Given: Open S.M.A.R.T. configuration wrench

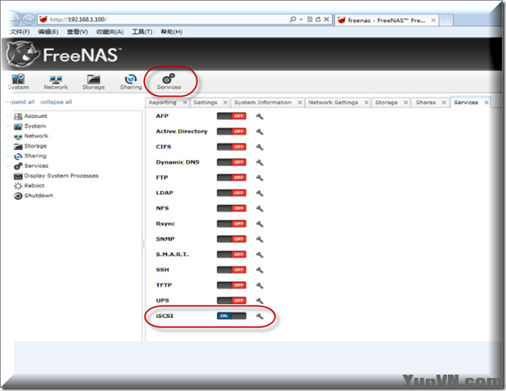Looking at the screenshot, I should (x=260, y=255).
